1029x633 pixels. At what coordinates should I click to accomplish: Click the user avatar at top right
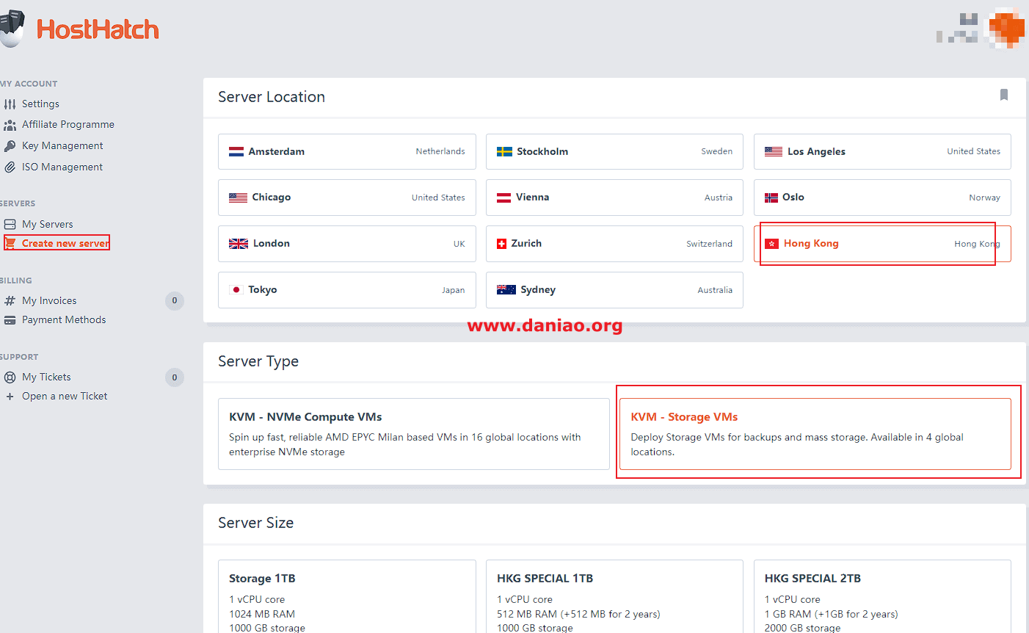point(1006,28)
